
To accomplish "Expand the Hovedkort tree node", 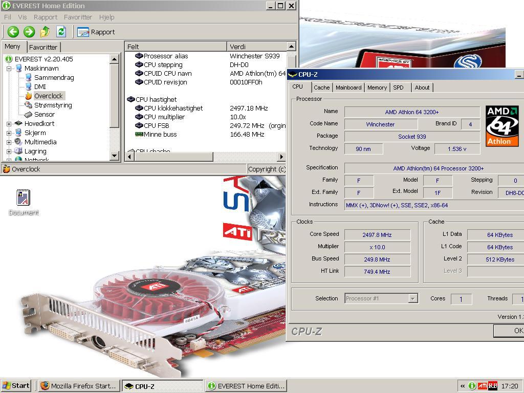I will tap(9, 123).
